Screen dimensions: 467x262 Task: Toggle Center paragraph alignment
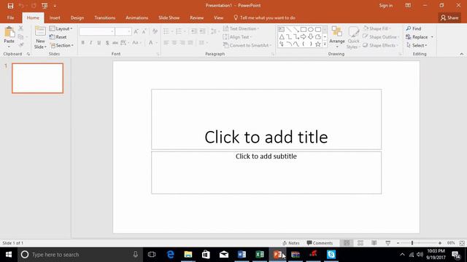click(174, 43)
